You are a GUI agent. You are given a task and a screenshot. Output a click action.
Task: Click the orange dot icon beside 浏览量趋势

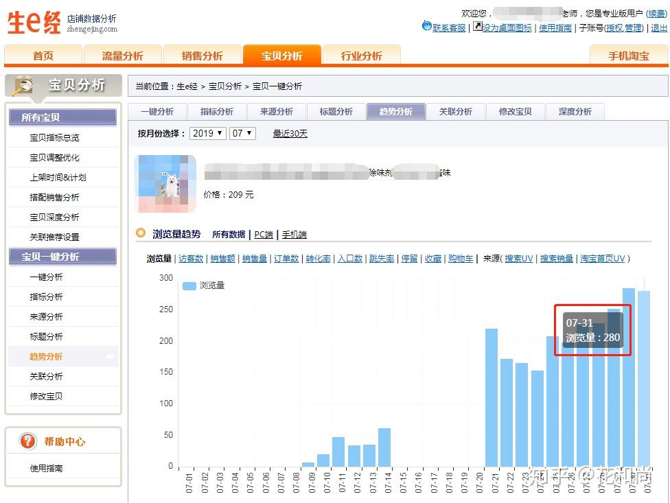coord(141,233)
